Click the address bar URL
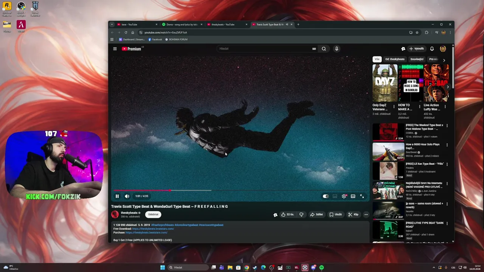The width and height of the screenshot is (484, 272). [x=166, y=32]
